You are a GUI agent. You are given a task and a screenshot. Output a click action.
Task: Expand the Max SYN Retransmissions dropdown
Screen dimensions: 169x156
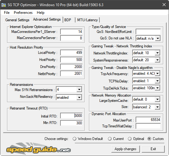point(79,90)
